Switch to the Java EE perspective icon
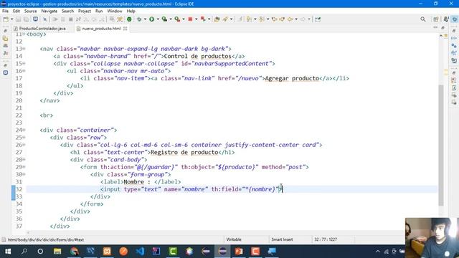The height and width of the screenshot is (258, 459). coord(446,19)
